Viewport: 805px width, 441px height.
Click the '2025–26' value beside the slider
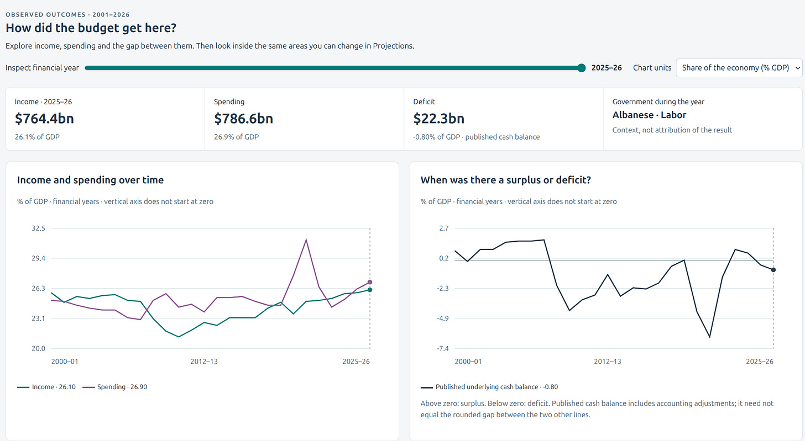pos(607,68)
